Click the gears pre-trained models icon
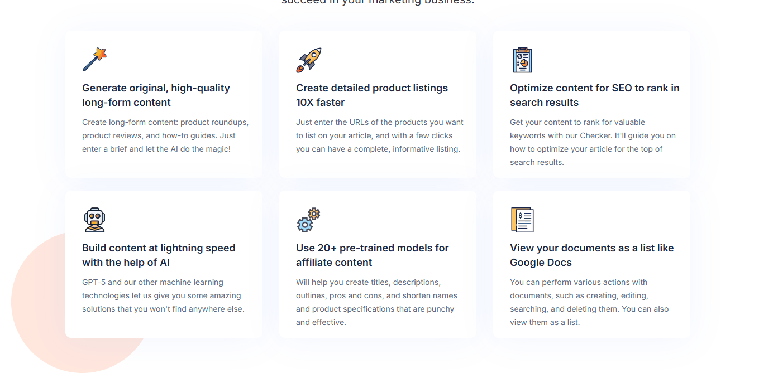The image size is (778, 383). [x=308, y=220]
